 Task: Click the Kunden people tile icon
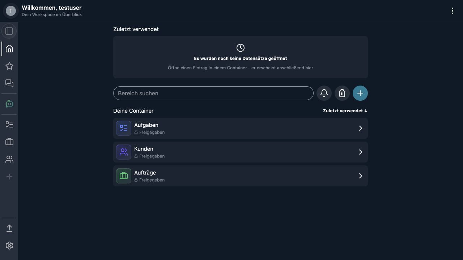(124, 152)
